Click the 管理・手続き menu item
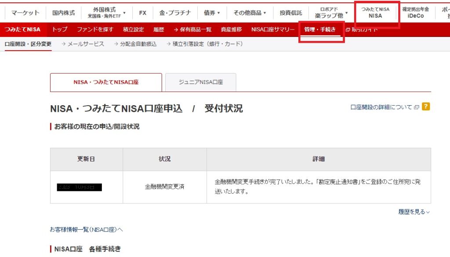This screenshot has width=450, height=257. pos(320,29)
